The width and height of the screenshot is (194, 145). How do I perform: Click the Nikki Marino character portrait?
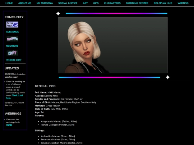point(113,45)
